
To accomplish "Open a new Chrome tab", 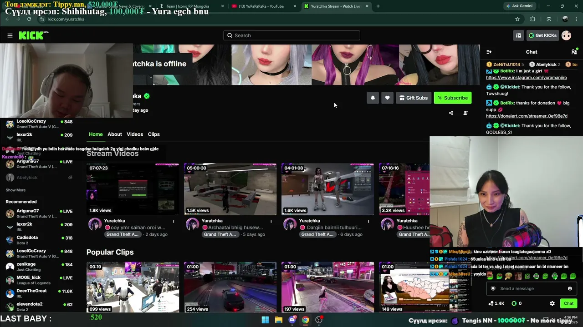I will 378,6.
